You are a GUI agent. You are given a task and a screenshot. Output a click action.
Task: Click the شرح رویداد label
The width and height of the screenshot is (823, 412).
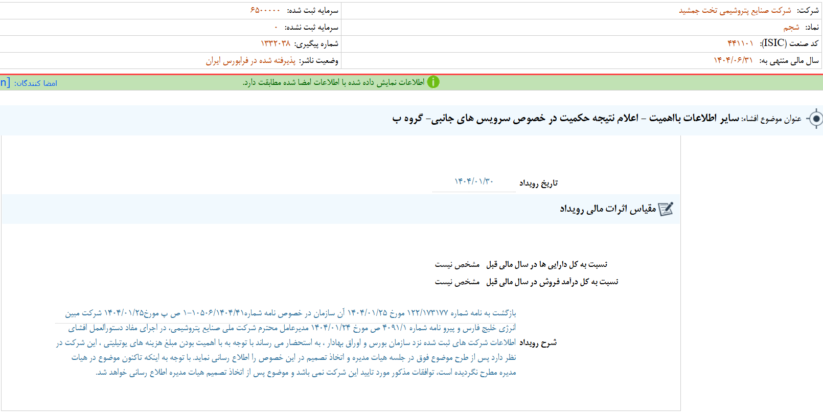click(x=538, y=342)
